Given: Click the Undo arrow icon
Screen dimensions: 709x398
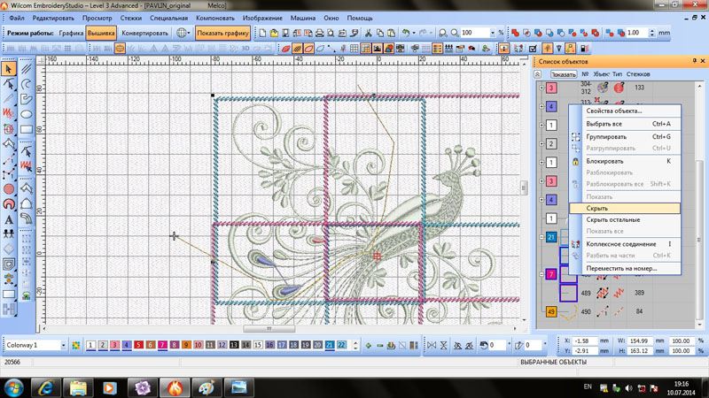Looking at the screenshot, I should pos(406,33).
